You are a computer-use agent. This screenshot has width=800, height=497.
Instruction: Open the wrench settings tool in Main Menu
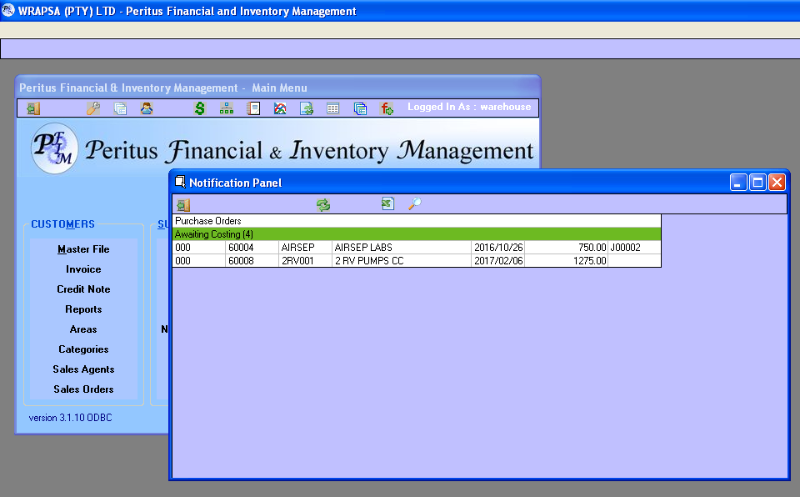pyautogui.click(x=92, y=108)
